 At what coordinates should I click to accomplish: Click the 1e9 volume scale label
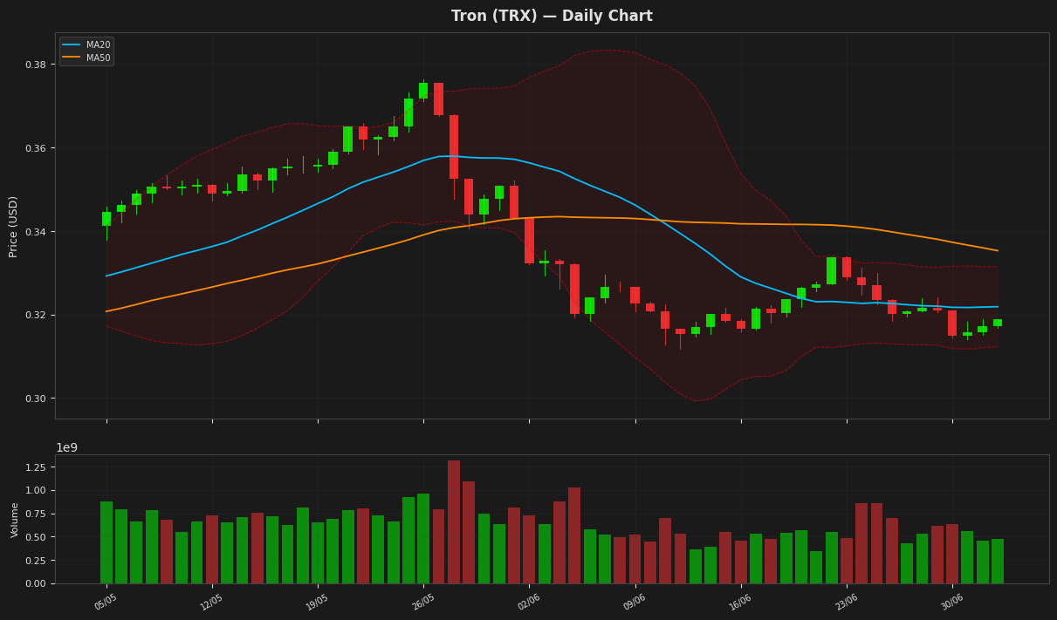tap(67, 447)
